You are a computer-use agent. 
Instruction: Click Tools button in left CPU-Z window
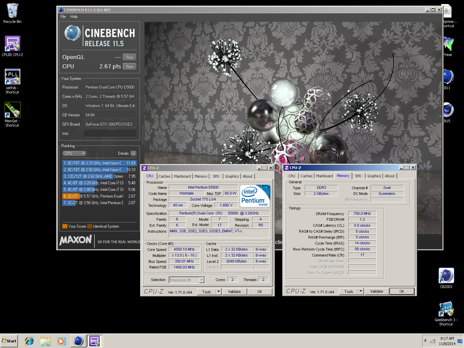coord(207,292)
